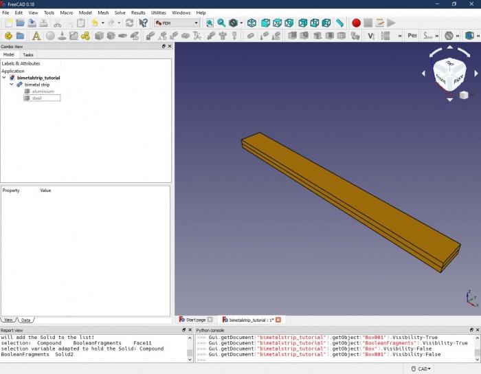Switch to the Model tab
The height and width of the screenshot is (374, 481).
point(8,54)
